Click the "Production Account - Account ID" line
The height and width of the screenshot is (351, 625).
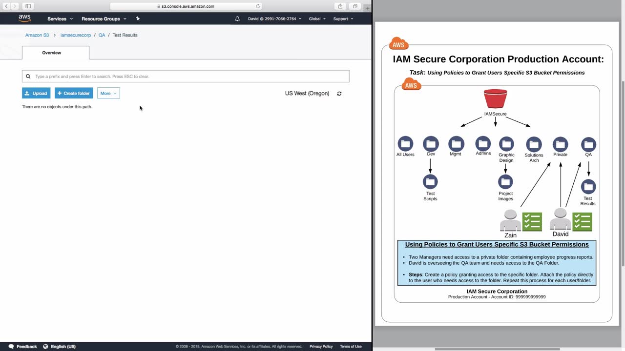tap(497, 297)
